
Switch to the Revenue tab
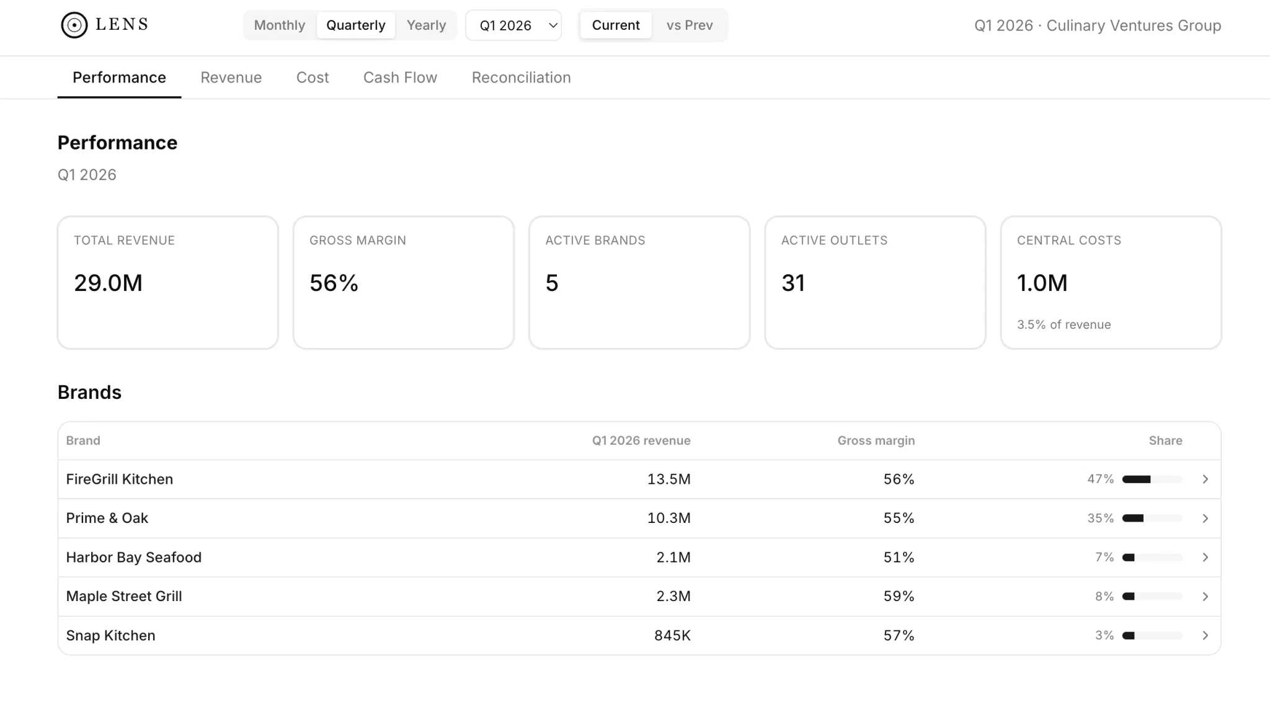tap(231, 78)
